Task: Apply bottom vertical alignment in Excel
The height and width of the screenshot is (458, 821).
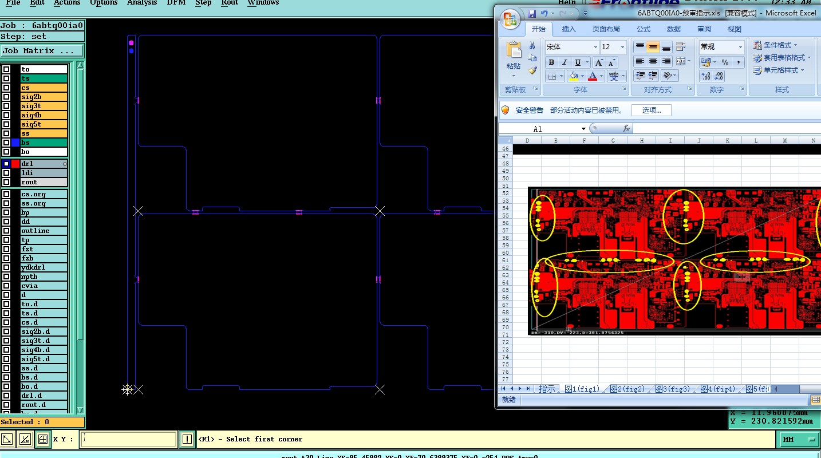Action: [x=666, y=47]
